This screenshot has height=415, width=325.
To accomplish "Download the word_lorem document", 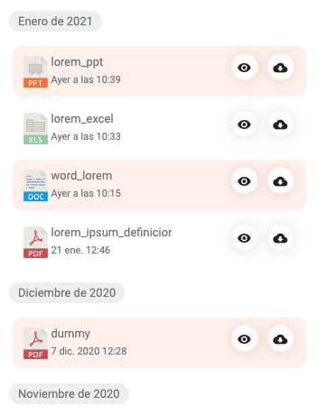I will 281,181.
